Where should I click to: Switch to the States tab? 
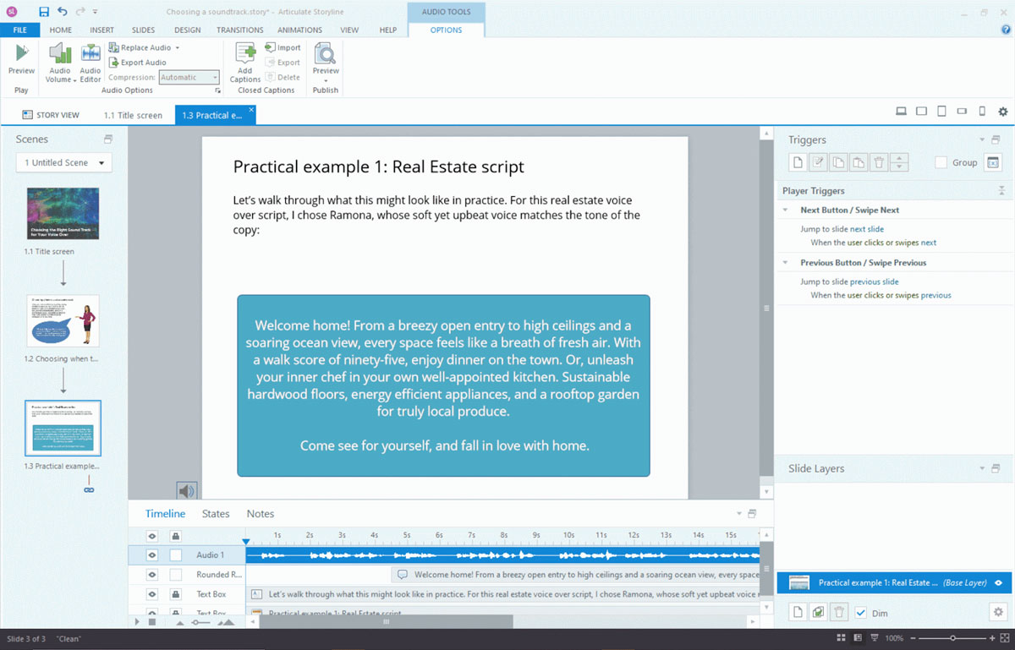pos(216,514)
